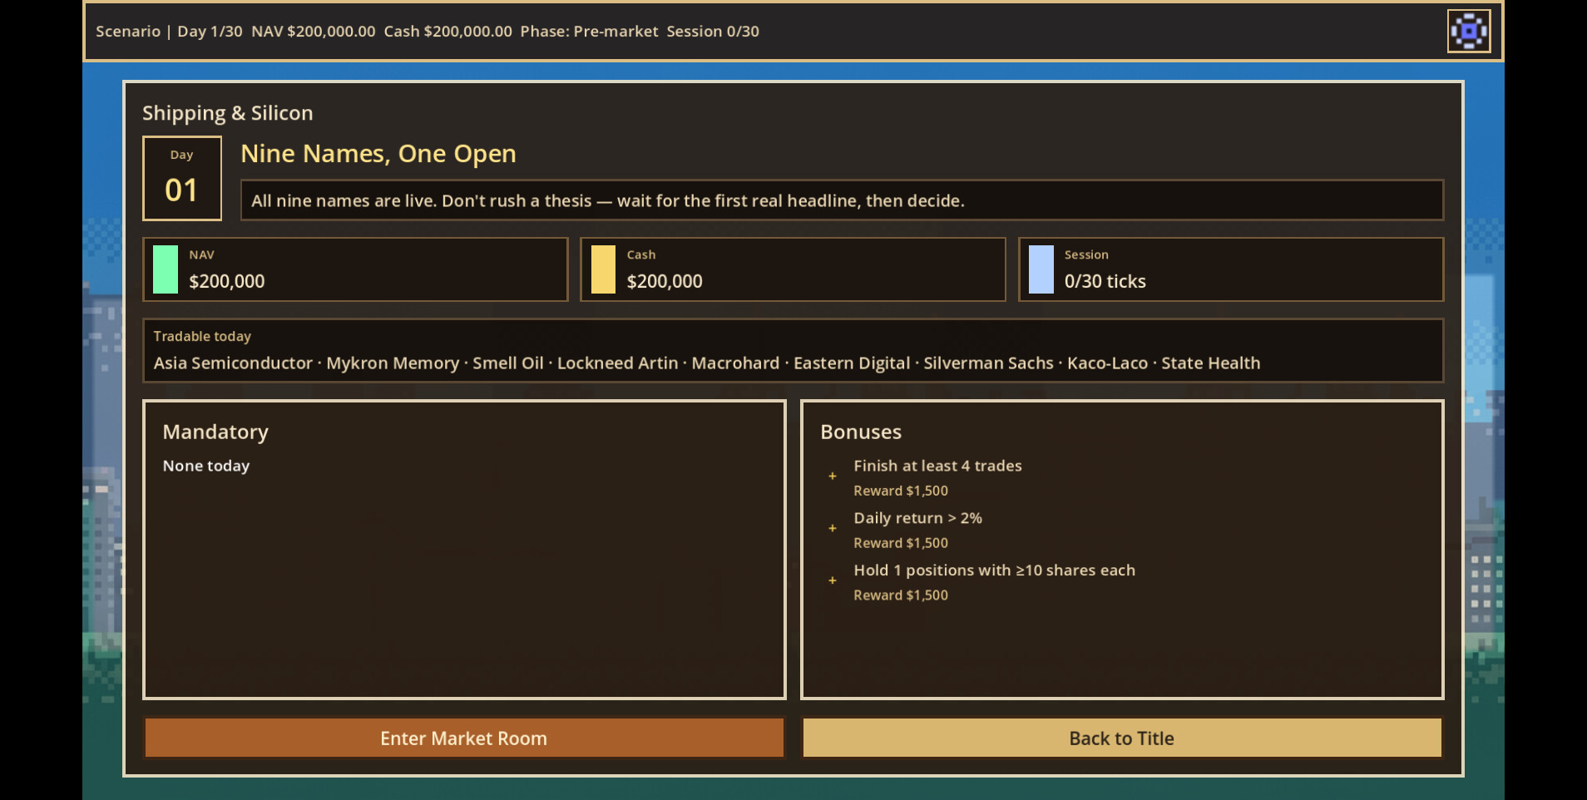The image size is (1587, 800).
Task: Click the Daily return > 2% bonus
Action: pyautogui.click(x=917, y=518)
